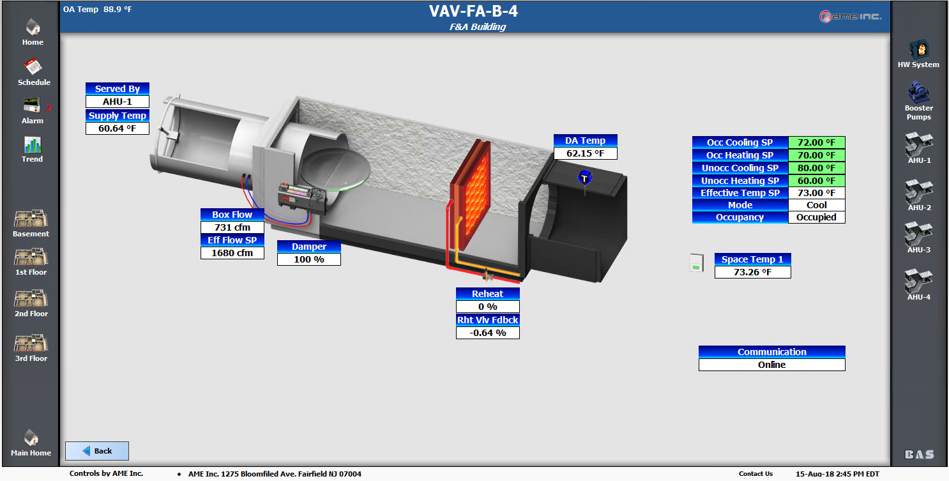Navigate to AHU-1 in sidebar
Screen dimensions: 949x481
tap(919, 145)
